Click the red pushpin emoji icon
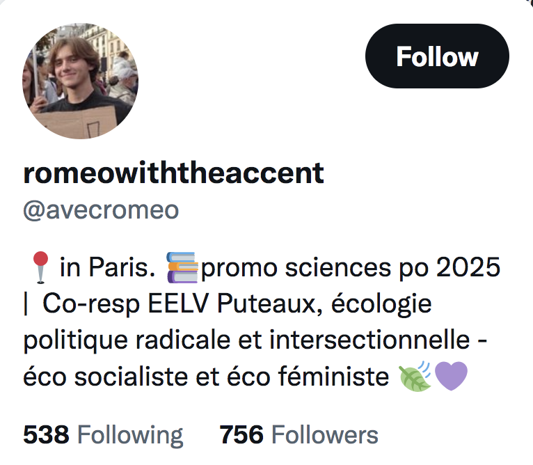The image size is (533, 465). click(40, 267)
